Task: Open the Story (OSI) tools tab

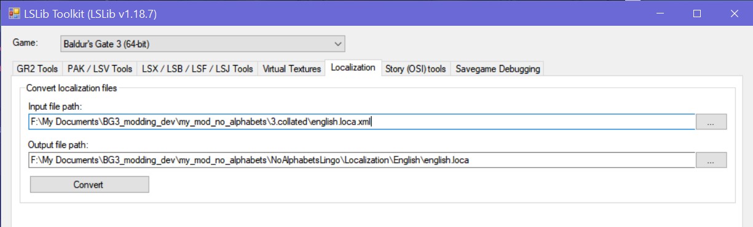Action: [416, 69]
